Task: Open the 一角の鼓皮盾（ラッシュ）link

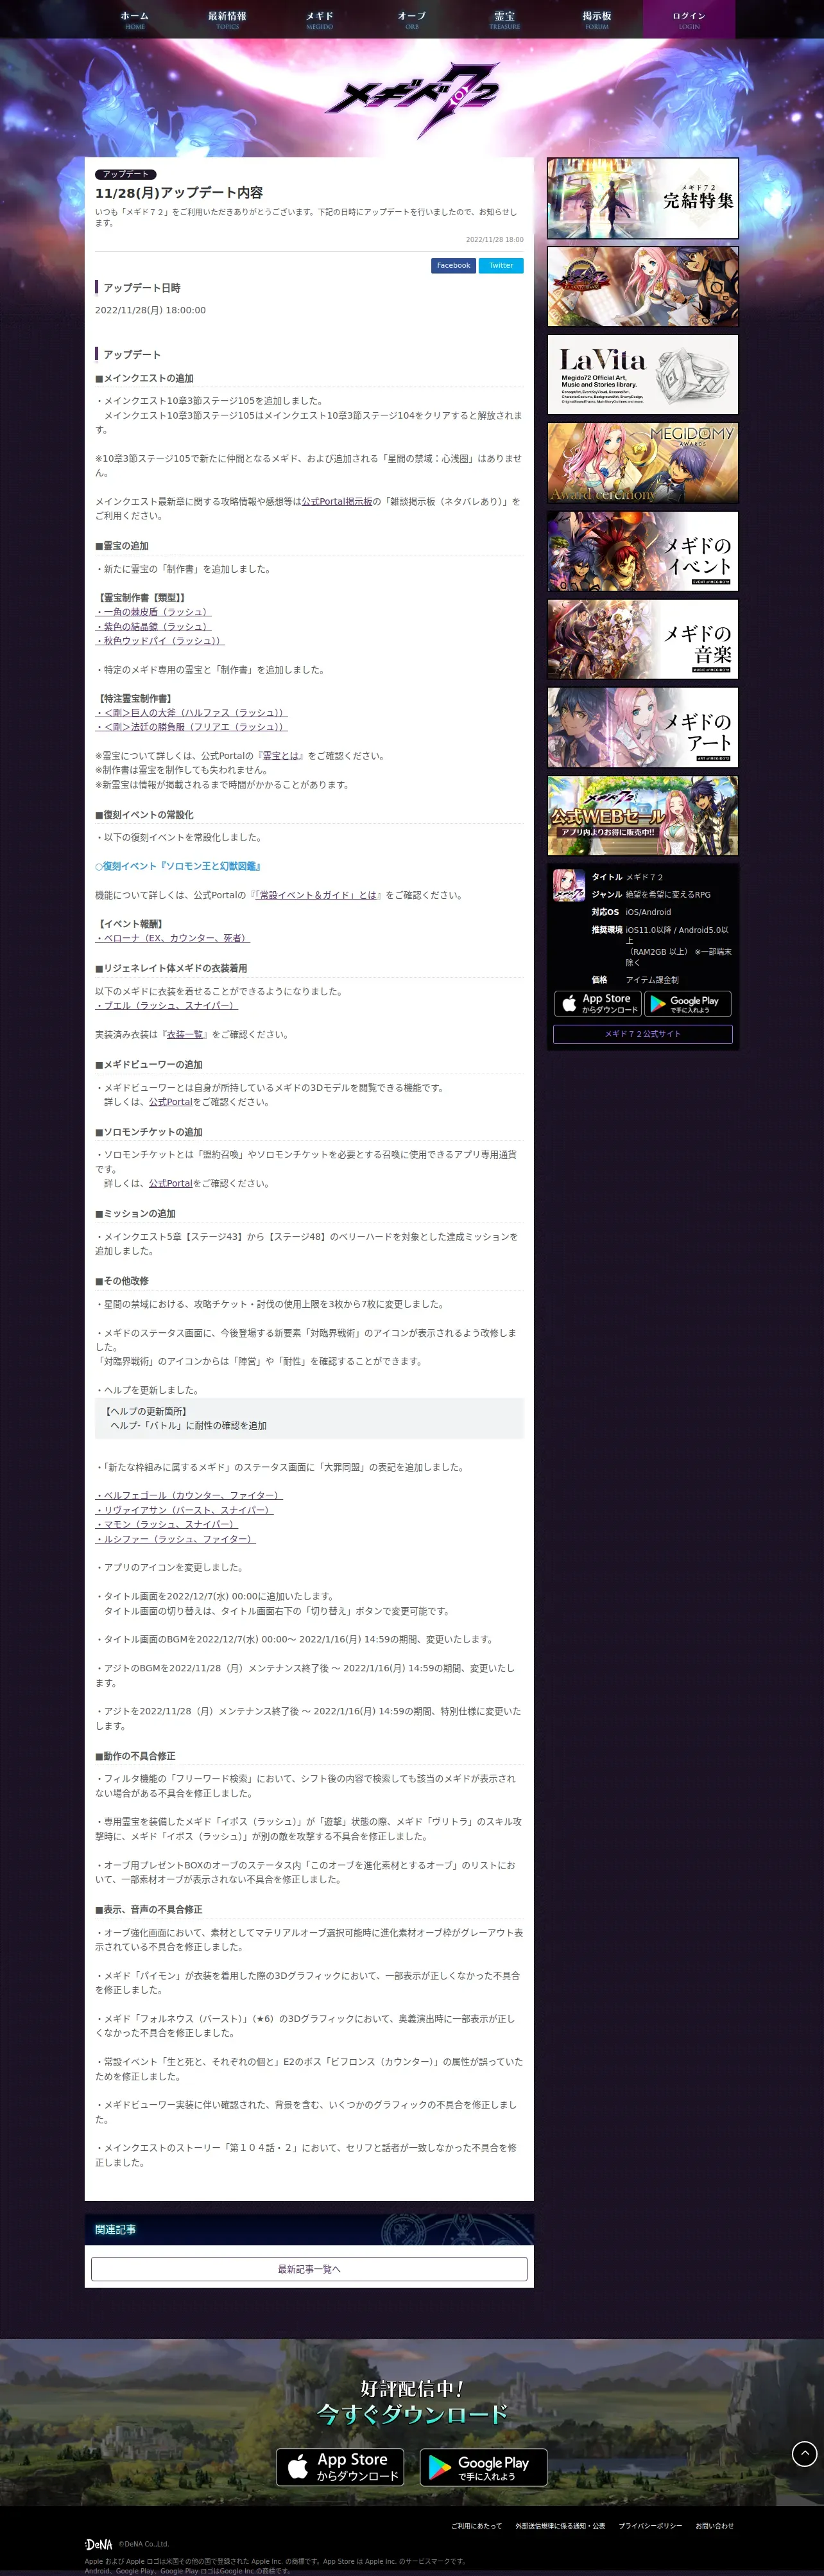Action: (153, 612)
